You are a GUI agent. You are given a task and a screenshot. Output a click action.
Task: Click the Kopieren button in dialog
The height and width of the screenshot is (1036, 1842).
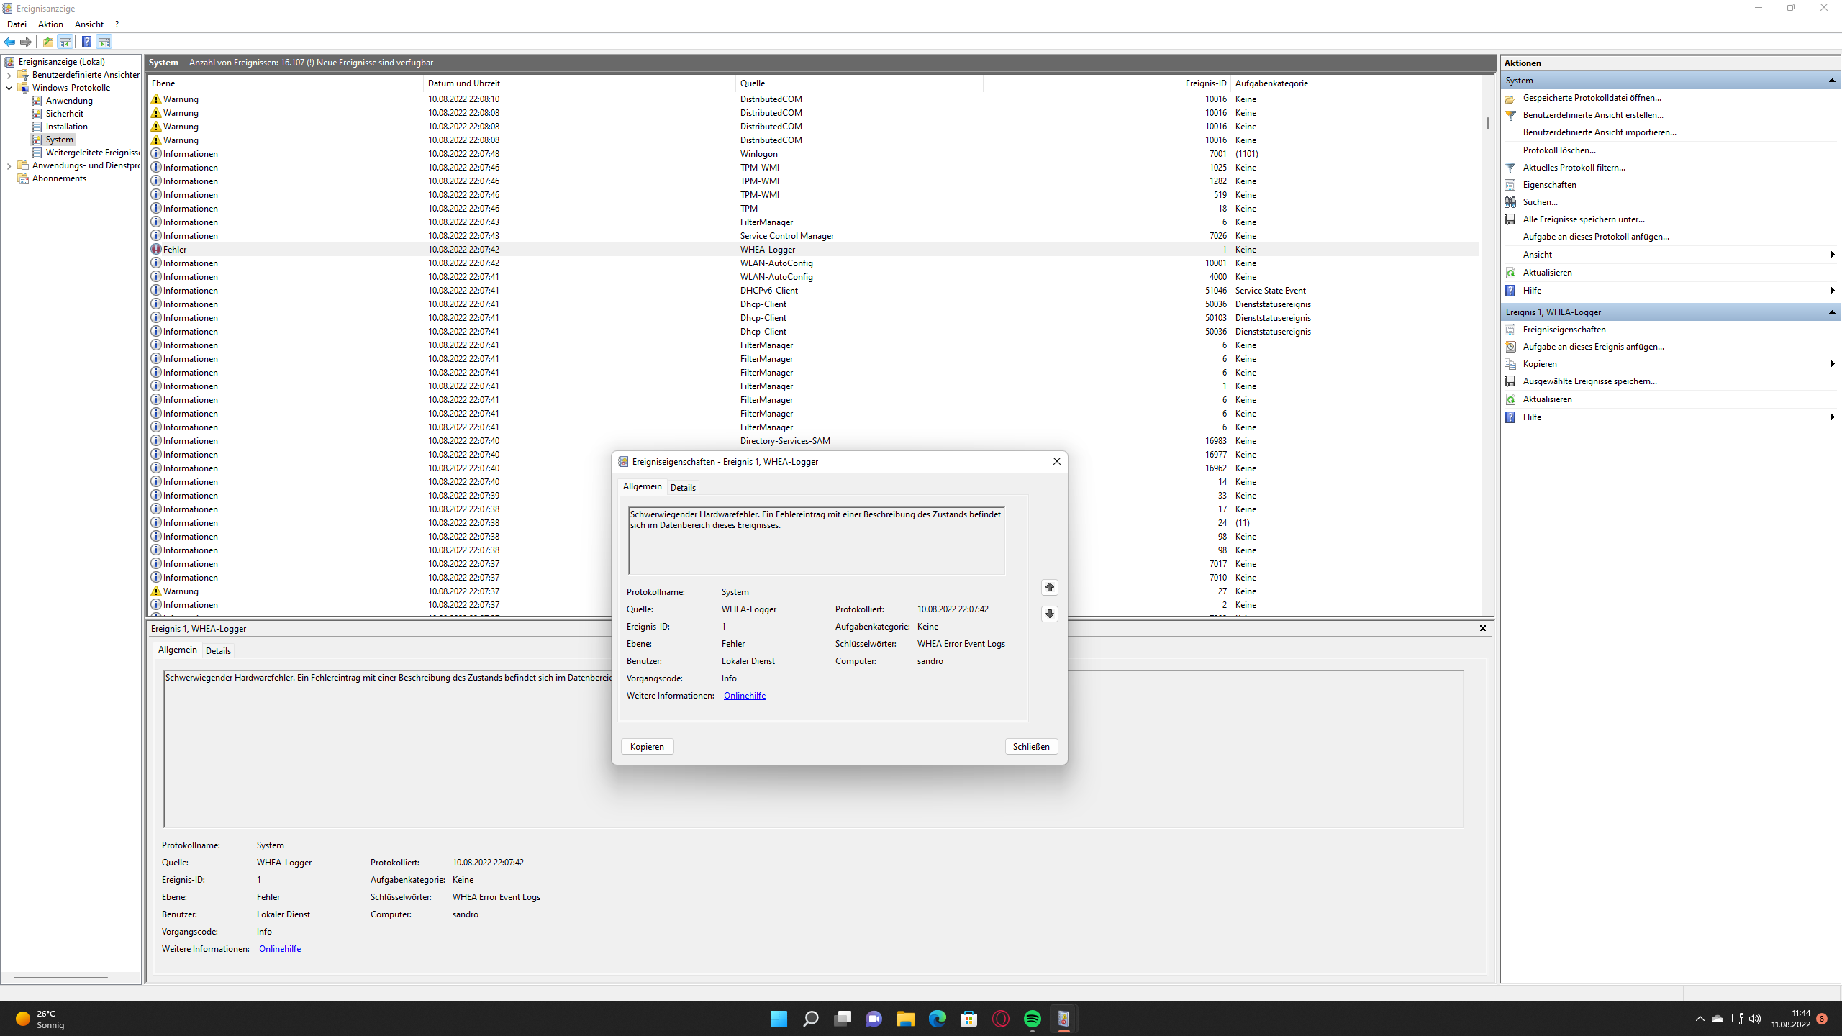[647, 747]
